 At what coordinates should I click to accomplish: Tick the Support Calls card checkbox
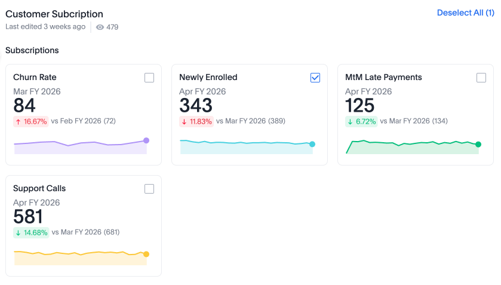149,189
